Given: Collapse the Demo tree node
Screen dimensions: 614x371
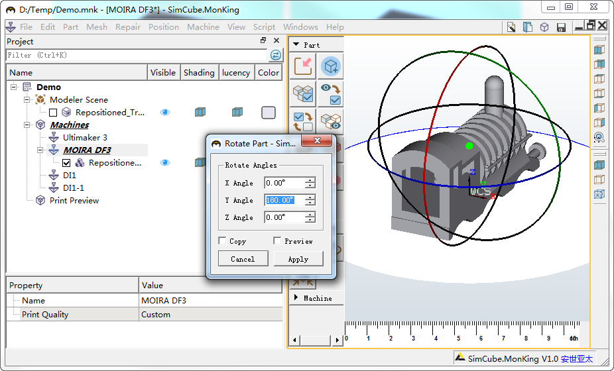Looking at the screenshot, I should [14, 87].
